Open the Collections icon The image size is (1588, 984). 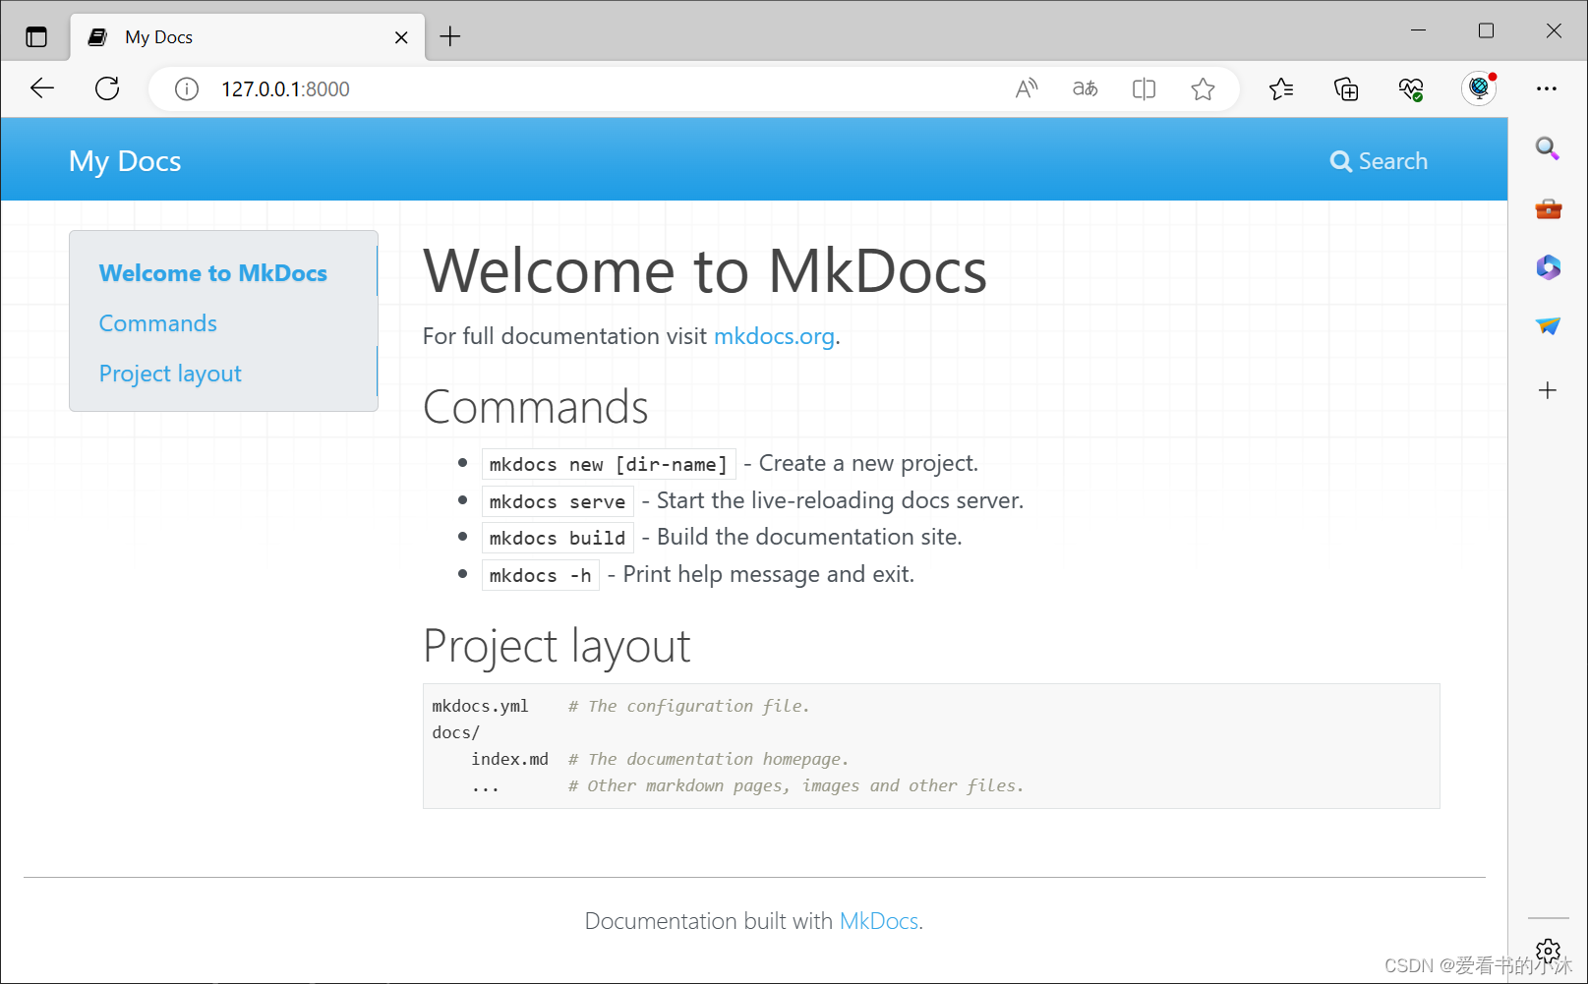pos(1346,89)
